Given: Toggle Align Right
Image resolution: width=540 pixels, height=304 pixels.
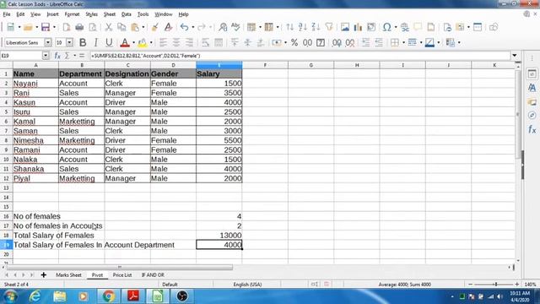Looking at the screenshot, I should point(189,42).
